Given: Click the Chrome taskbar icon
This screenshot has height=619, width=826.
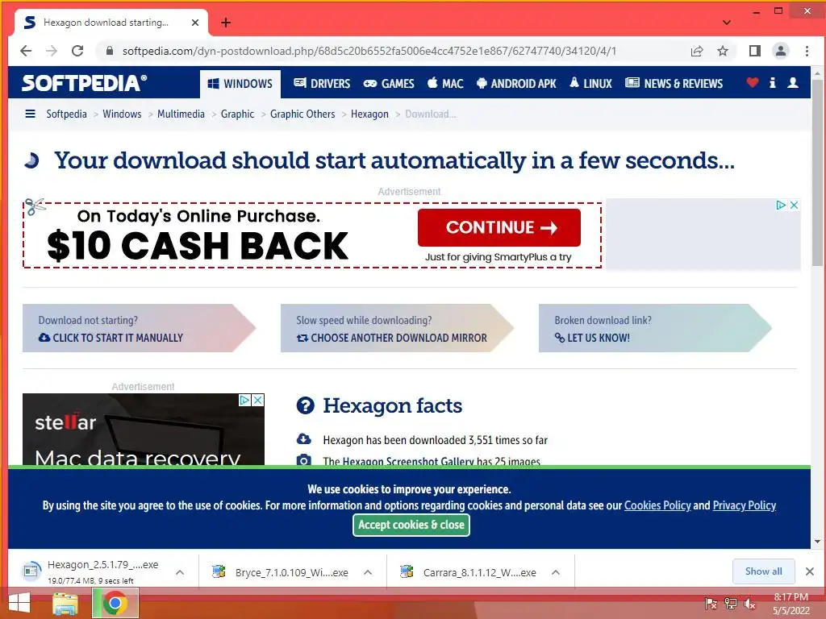Looking at the screenshot, I should click(x=115, y=603).
